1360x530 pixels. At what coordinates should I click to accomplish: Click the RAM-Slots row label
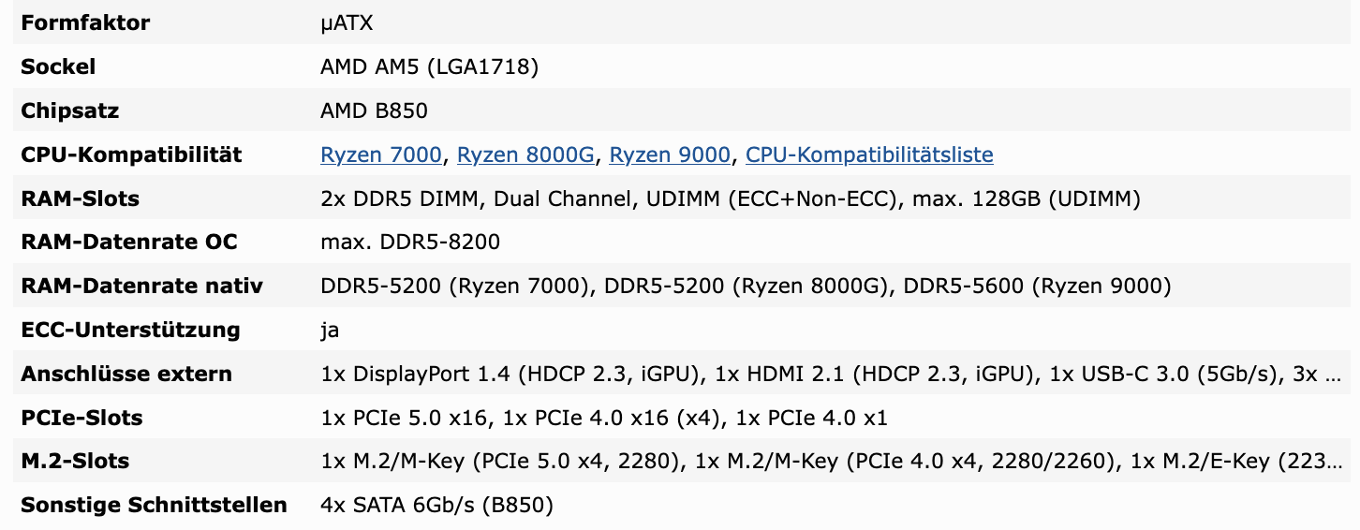[x=80, y=199]
